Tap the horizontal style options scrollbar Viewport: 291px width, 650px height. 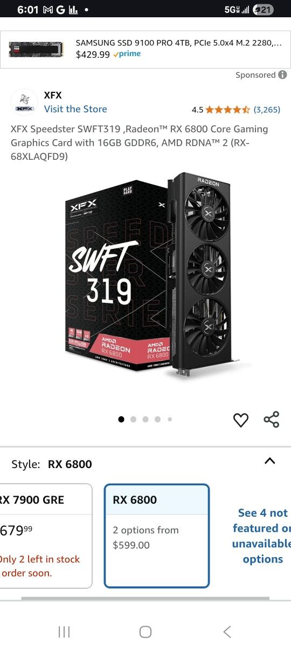145,598
